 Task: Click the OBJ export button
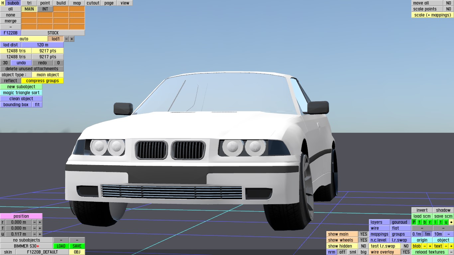tap(77, 252)
